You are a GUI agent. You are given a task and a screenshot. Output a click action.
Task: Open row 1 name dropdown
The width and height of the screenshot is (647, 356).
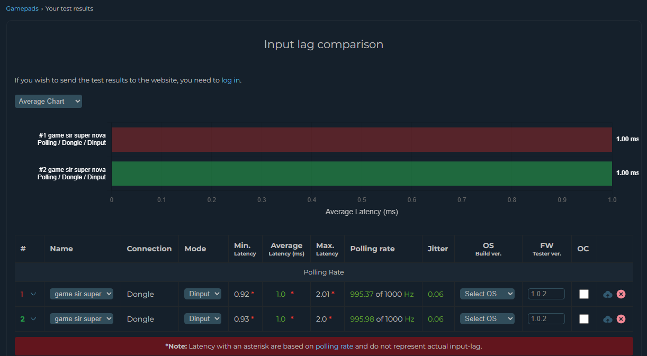(82, 294)
